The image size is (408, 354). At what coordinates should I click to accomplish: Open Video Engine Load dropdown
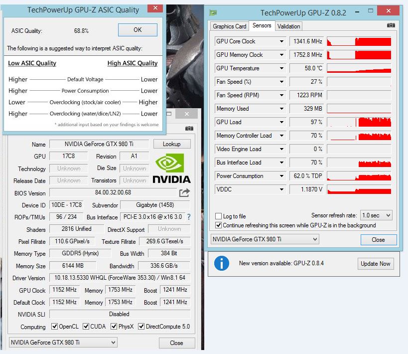[x=281, y=149]
